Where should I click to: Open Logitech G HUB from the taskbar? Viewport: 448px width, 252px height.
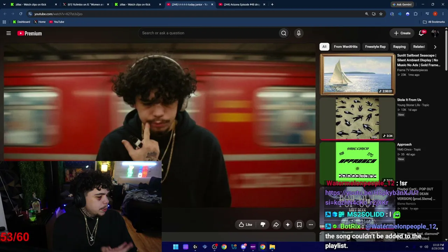point(195,247)
